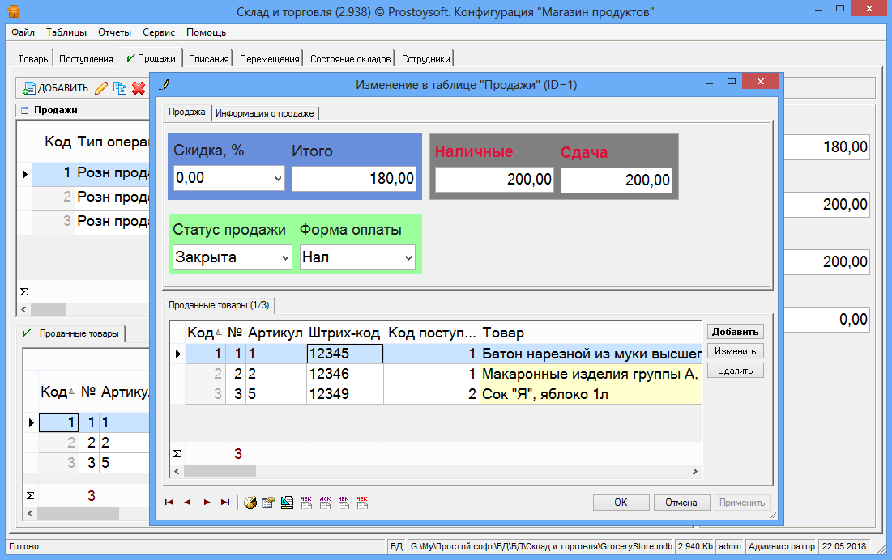This screenshot has height=560, width=892.
Task: Click the blue ruler triangle icon
Action: 287,503
